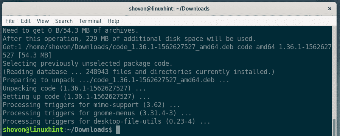
Task: Click the 'Preparing to unpack' line
Action: coord(115,80)
